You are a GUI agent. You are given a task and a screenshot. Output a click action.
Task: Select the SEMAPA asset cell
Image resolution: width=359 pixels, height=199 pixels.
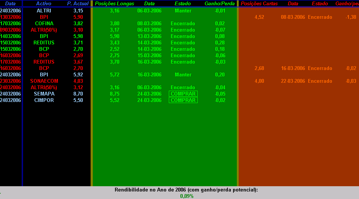click(44, 94)
